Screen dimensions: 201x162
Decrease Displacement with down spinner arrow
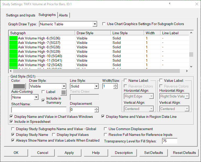[97, 111]
